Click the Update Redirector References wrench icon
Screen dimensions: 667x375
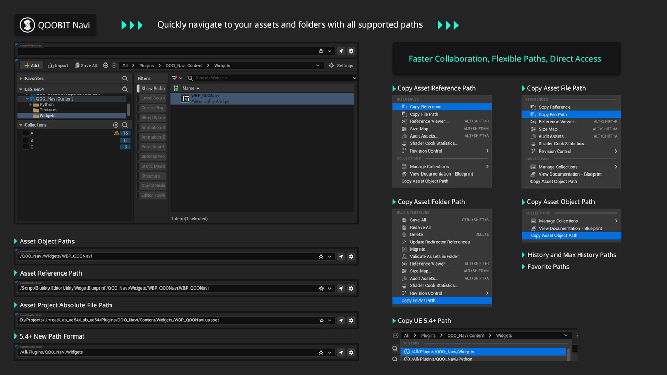tap(404, 242)
